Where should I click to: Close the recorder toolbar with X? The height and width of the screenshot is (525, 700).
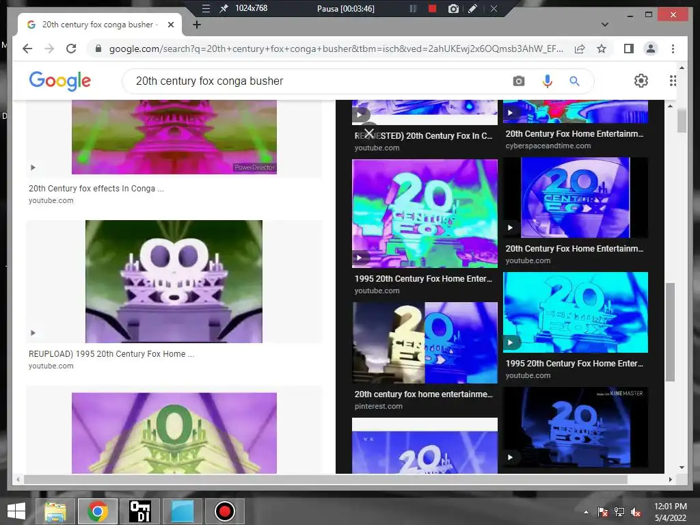click(x=494, y=8)
